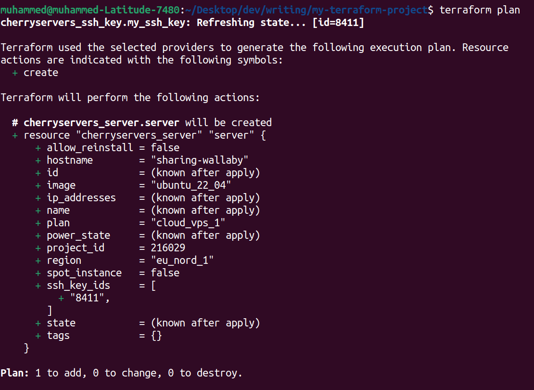
Task: Click the username@hostname prompt text
Action: click(91, 10)
